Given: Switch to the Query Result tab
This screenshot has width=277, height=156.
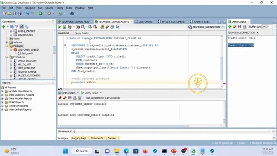Looking at the screenshot, I should pos(91,93).
